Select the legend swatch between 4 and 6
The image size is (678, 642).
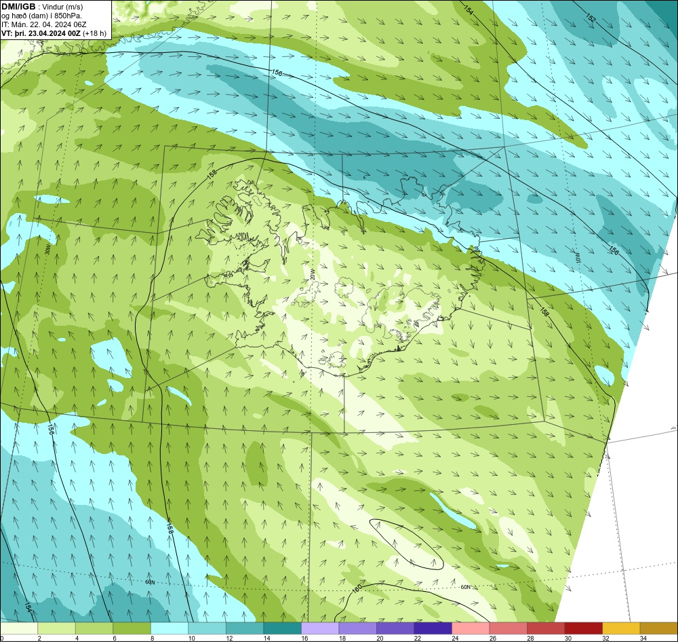(94, 628)
